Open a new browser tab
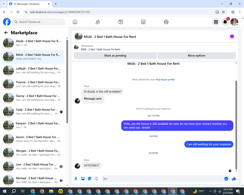Image resolution: width=244 pixels, height=195 pixels. (56, 4)
